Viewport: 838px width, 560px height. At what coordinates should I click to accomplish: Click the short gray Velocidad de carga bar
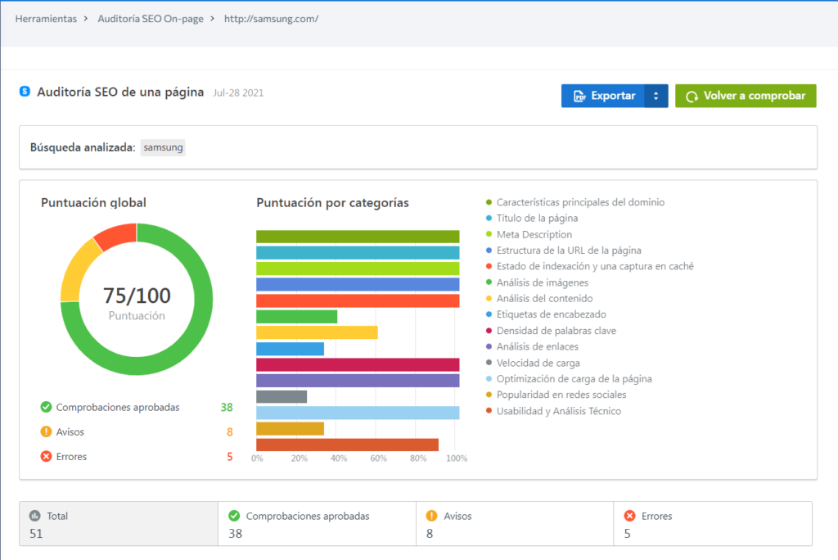coord(282,396)
